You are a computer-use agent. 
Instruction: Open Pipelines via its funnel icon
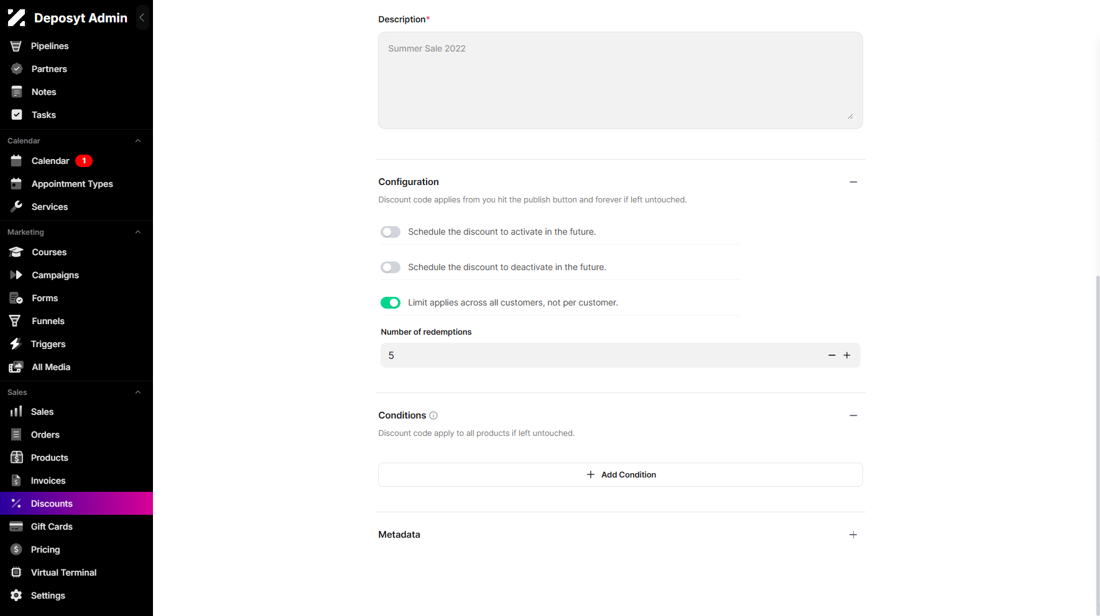pos(16,46)
